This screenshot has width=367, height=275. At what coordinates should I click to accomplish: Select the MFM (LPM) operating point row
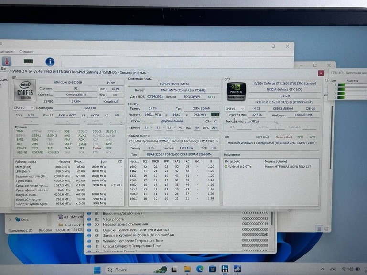click(x=69, y=167)
